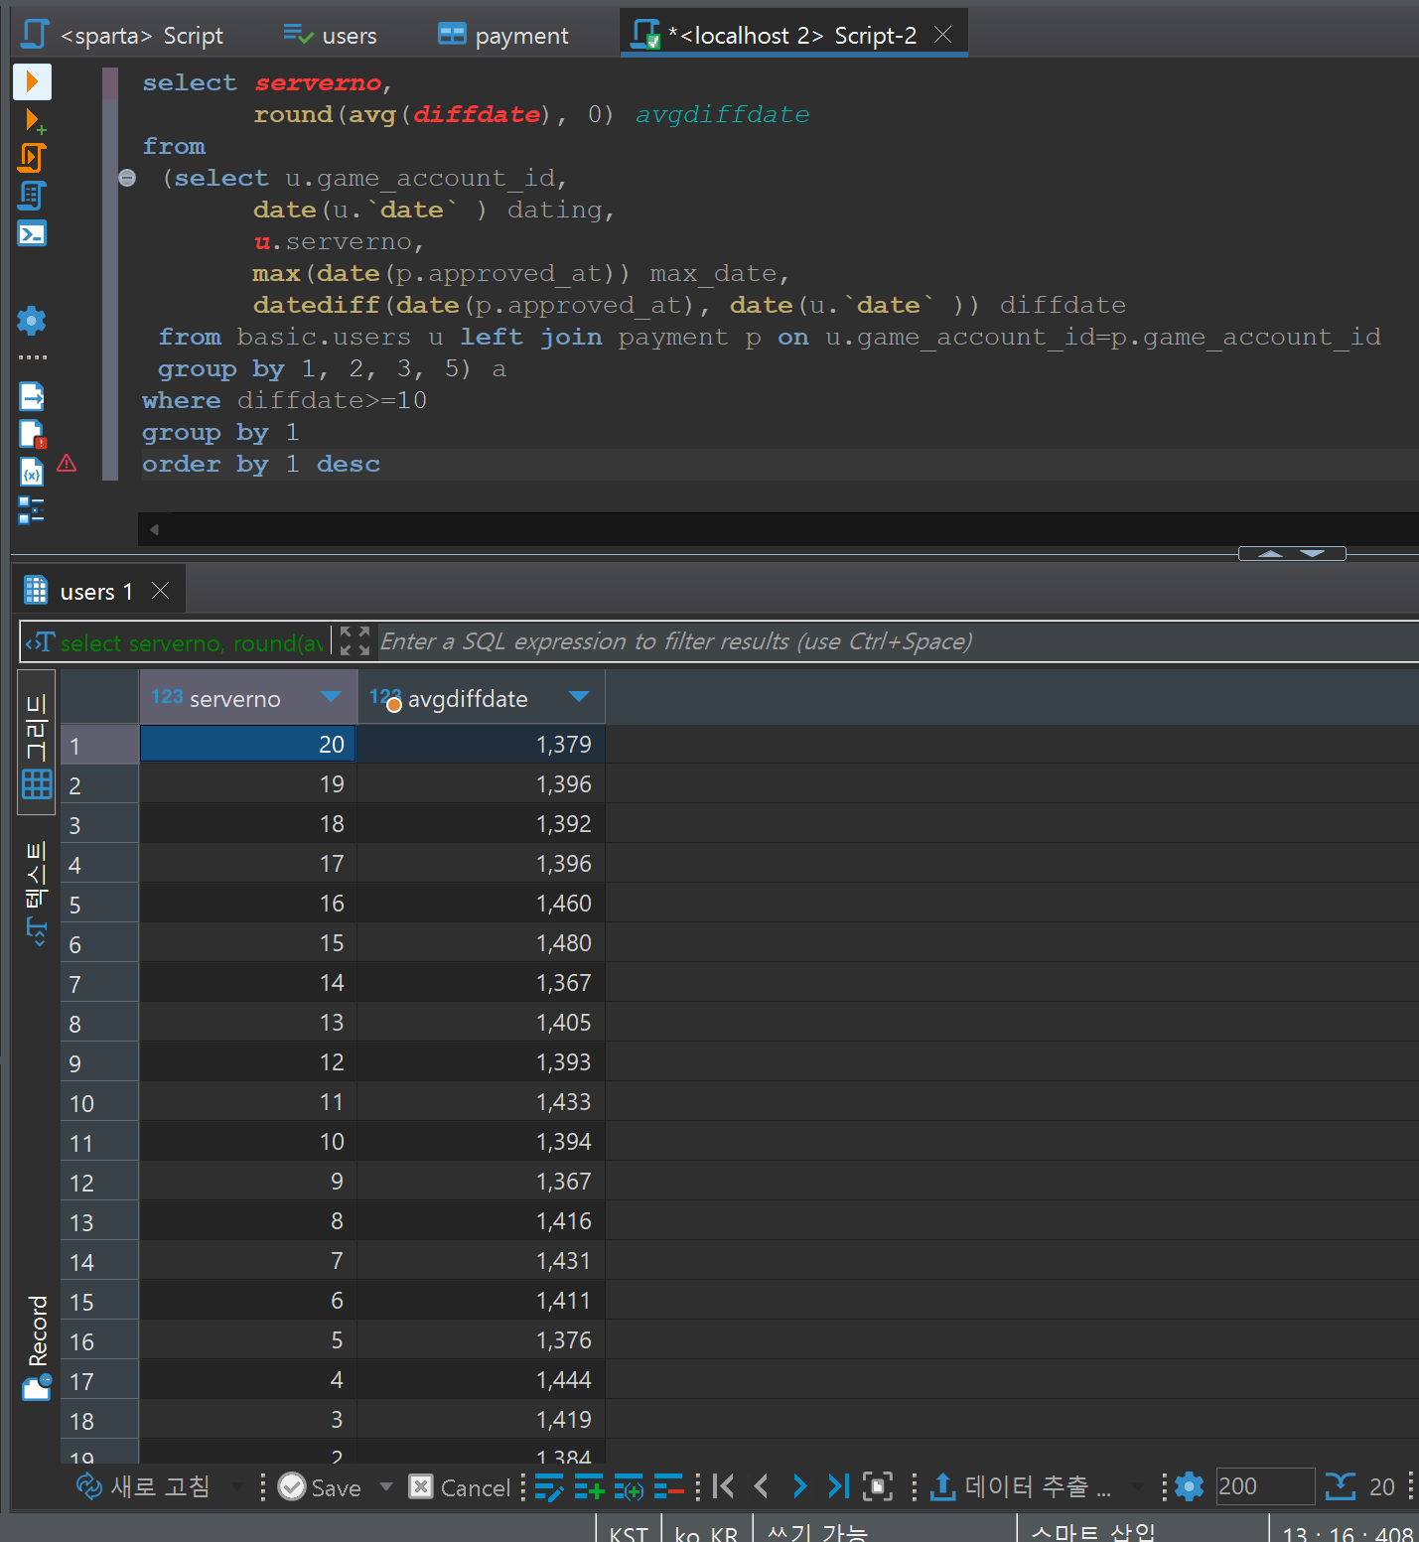Execute SQL statement in a new tab

coord(34,121)
